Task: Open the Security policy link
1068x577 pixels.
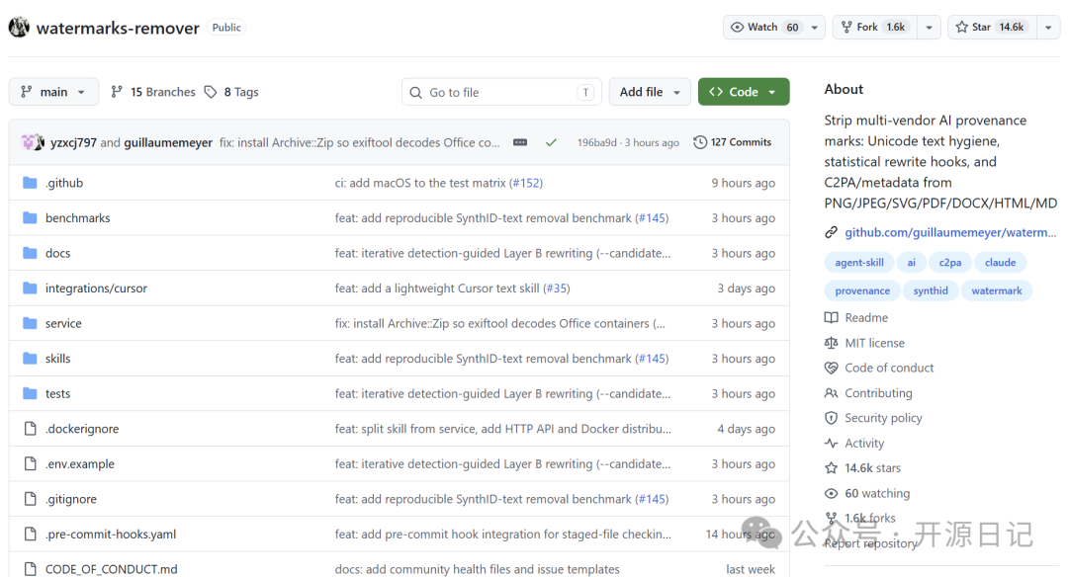Action: (883, 418)
